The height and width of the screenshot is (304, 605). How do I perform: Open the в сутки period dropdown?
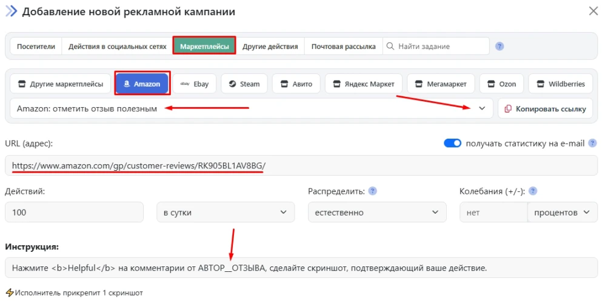pos(226,213)
